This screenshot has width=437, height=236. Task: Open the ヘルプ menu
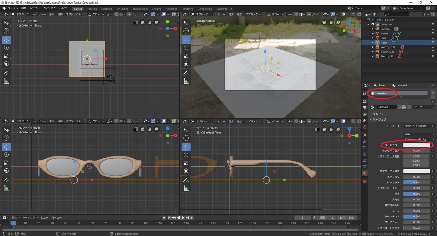tap(63, 8)
